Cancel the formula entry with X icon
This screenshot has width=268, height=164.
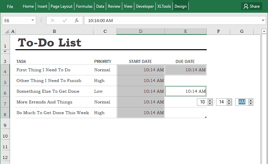pyautogui.click(x=53, y=20)
